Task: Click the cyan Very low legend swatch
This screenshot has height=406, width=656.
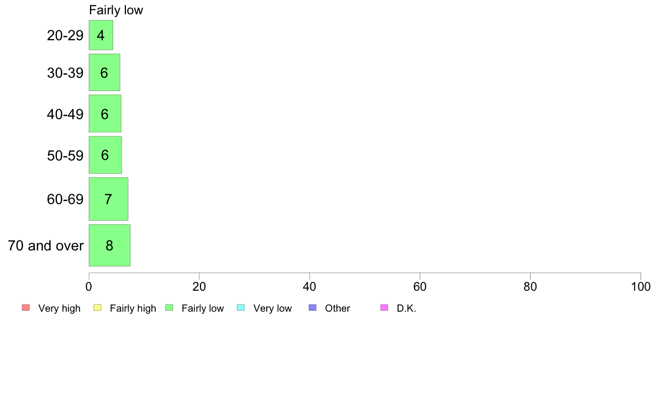Action: click(241, 308)
